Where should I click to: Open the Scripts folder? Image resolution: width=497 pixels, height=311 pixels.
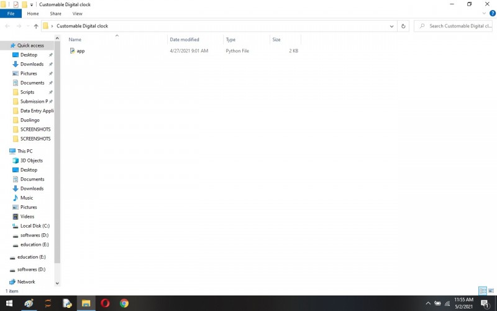click(27, 92)
